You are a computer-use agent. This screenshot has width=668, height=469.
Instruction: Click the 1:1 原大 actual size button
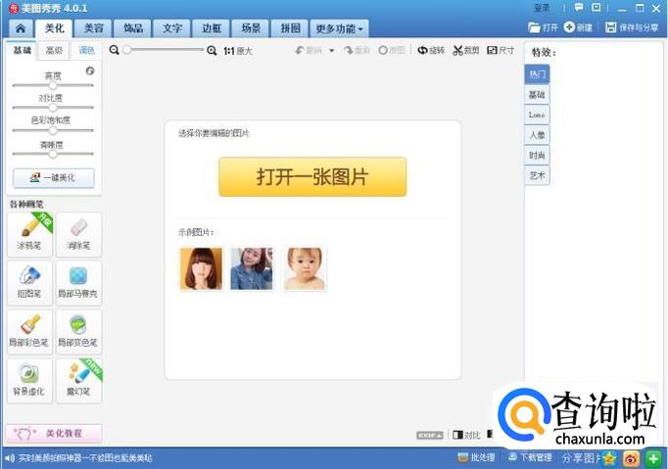[238, 51]
